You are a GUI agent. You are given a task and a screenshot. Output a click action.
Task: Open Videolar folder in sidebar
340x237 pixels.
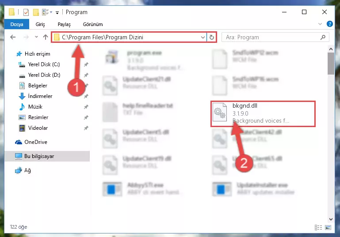tap(33, 128)
